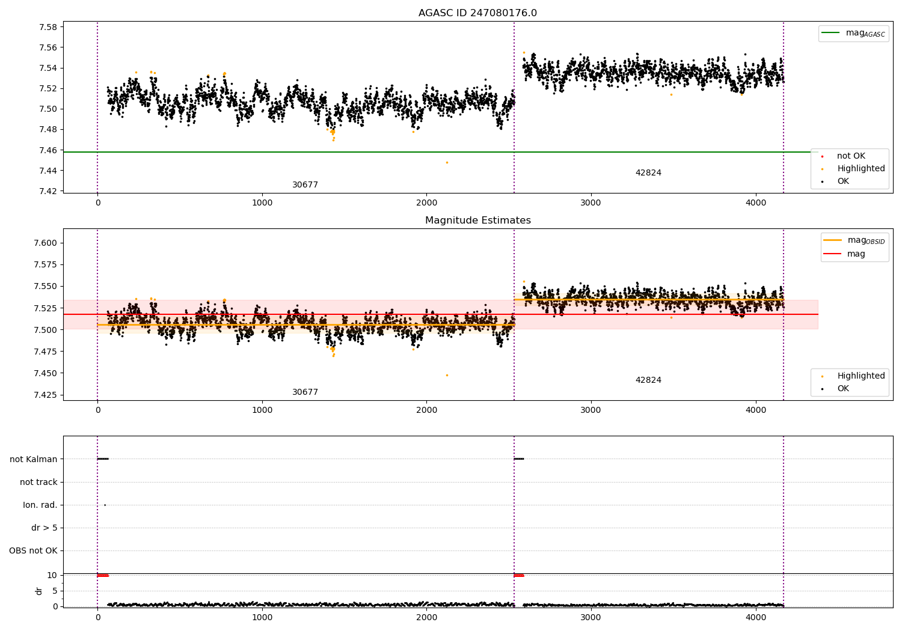902x631 pixels.
Task: Click obsid label 42824 in the top plot
Action: click(x=648, y=173)
